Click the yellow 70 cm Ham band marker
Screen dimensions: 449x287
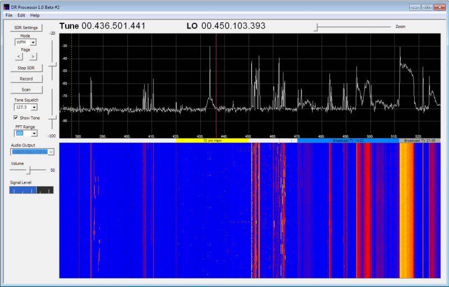212,141
